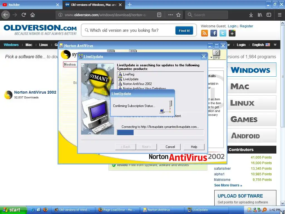Click the Find It! button

(184, 31)
